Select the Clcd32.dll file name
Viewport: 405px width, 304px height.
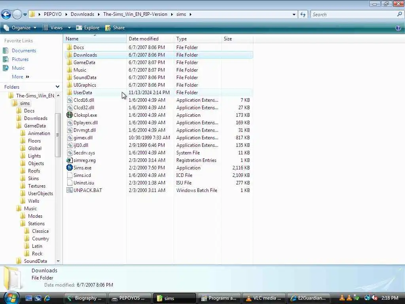coord(84,108)
